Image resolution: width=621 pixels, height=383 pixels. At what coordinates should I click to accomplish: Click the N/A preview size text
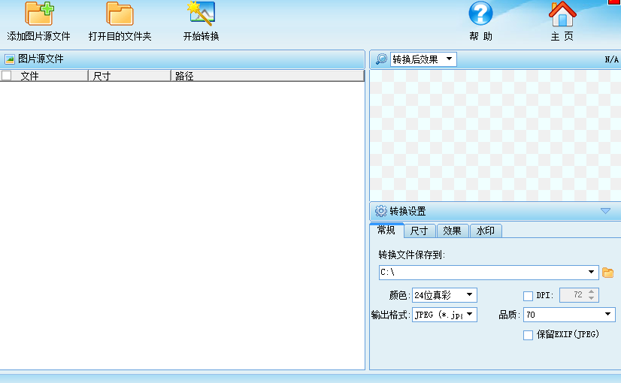point(611,59)
